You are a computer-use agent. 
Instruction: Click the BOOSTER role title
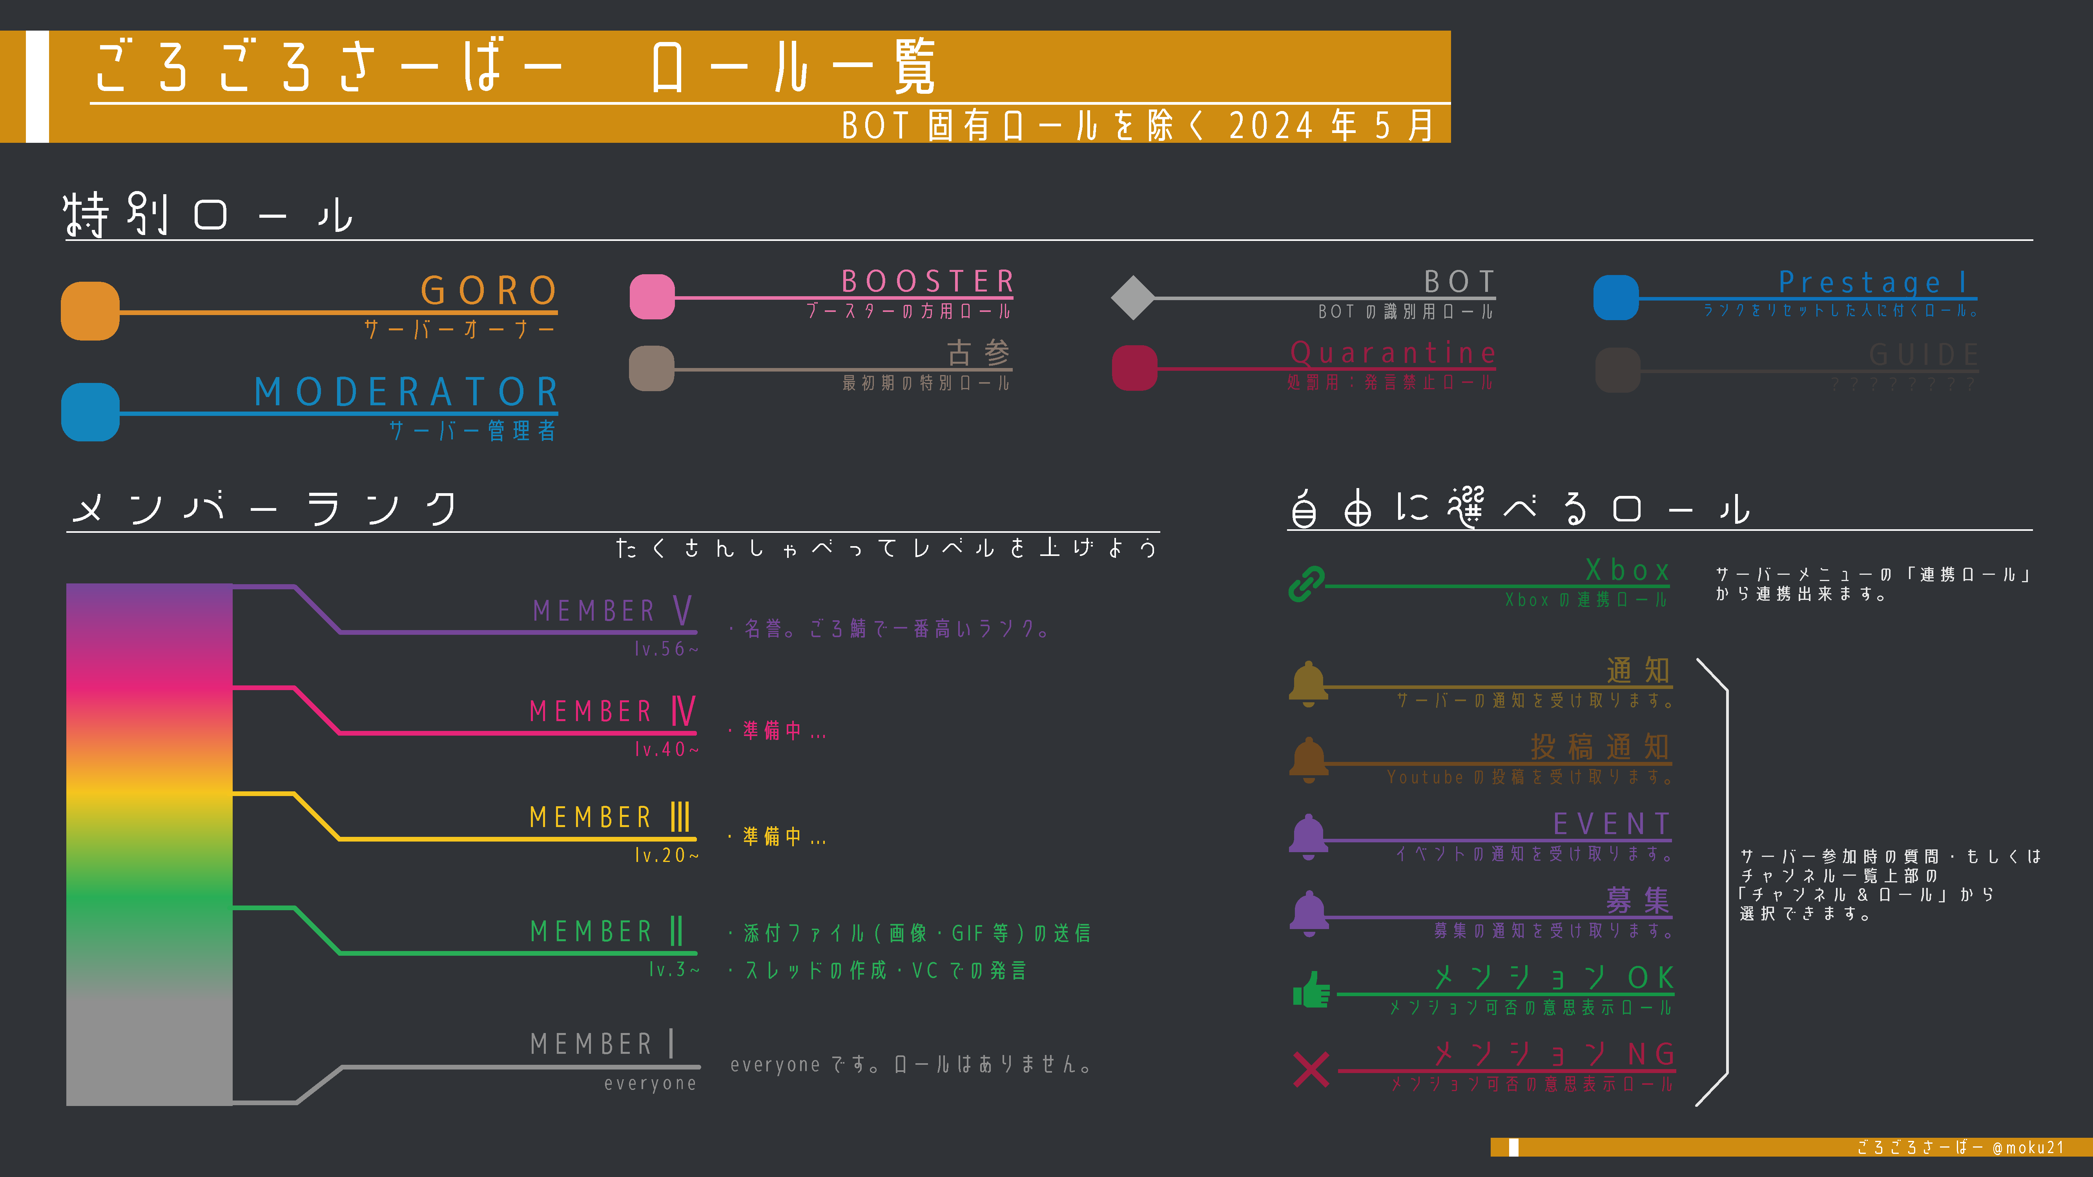pyautogui.click(x=927, y=281)
